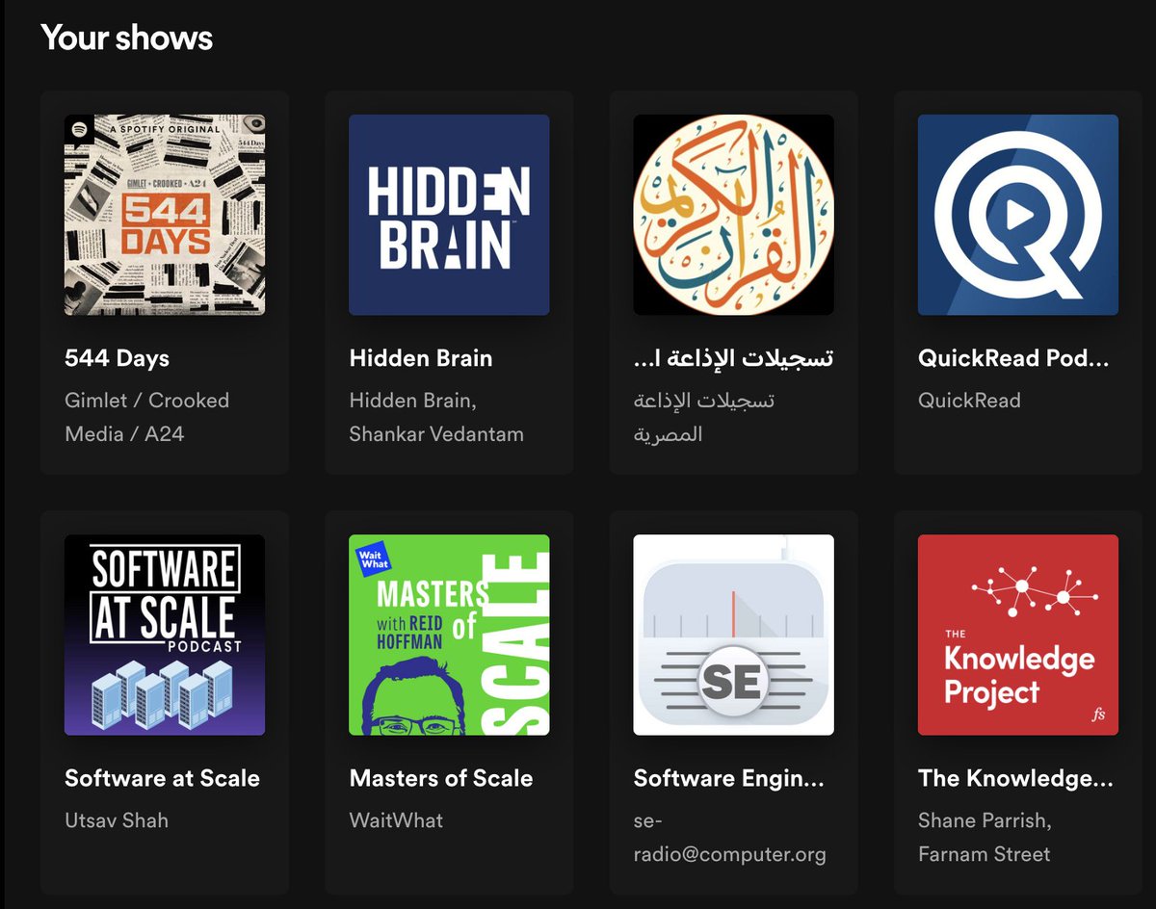
Task: Open the SE radio dial cover art
Action: [x=733, y=635]
